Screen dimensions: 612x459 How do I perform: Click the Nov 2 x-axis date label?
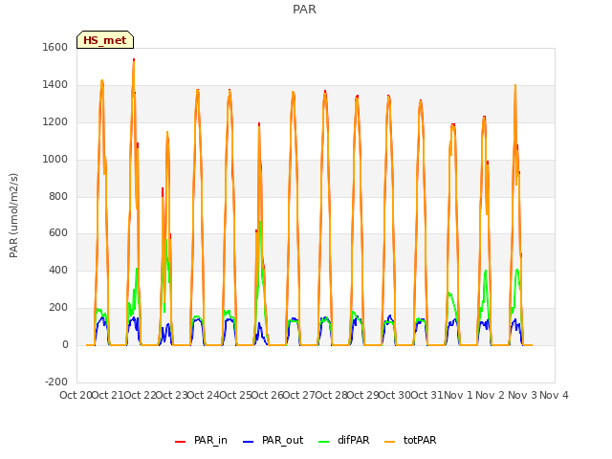click(x=491, y=395)
